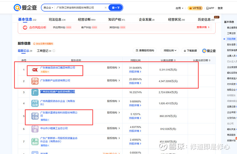
Task: Expand the 曾用名 tag under 肇庆星湖生物
Action: tap(45, 120)
